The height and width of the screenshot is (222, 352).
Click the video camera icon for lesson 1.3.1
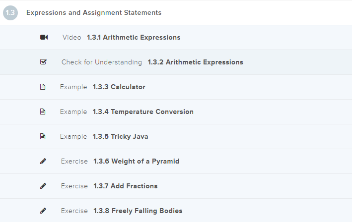coord(44,37)
